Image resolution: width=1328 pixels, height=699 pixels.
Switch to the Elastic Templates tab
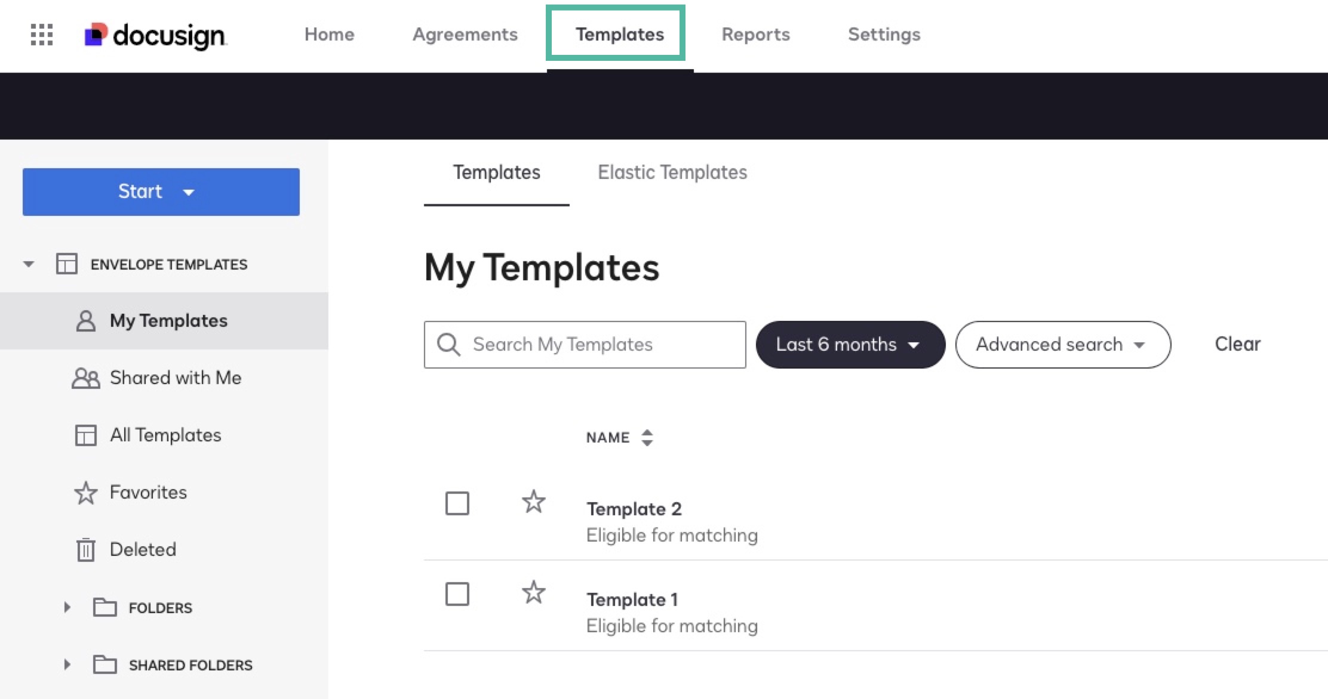point(672,172)
